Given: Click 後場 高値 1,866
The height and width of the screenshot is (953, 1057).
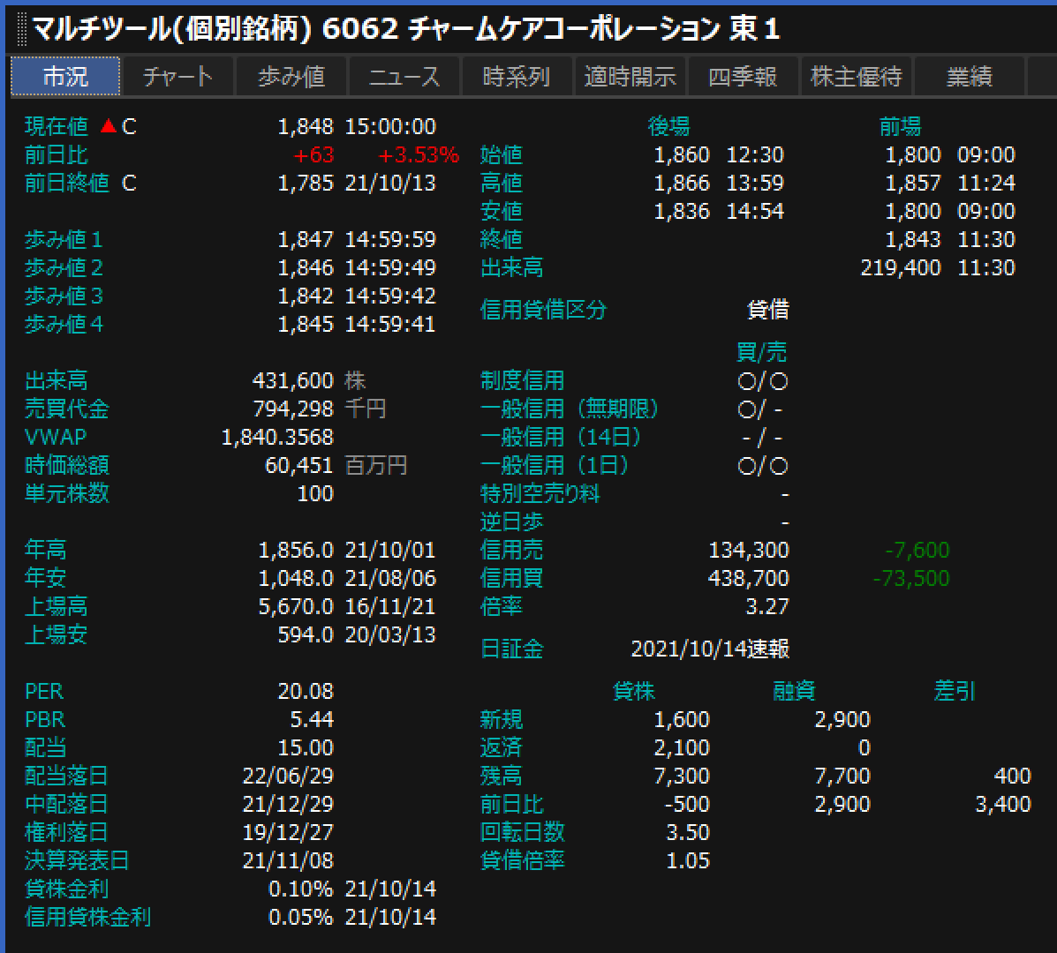Looking at the screenshot, I should (682, 184).
